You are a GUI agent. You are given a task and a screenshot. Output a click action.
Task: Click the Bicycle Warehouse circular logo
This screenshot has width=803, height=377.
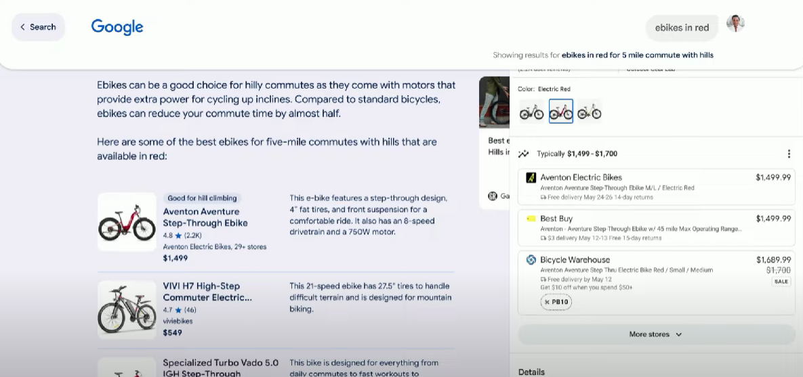coord(531,260)
